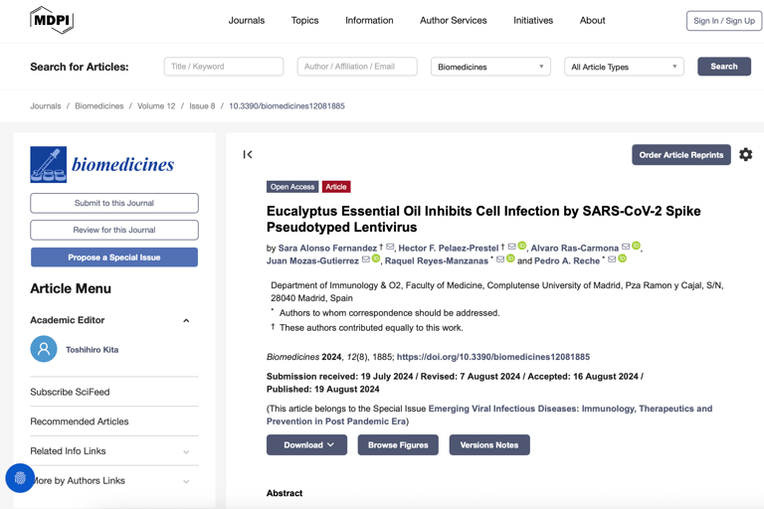Click the Browse Figures button

pos(398,445)
